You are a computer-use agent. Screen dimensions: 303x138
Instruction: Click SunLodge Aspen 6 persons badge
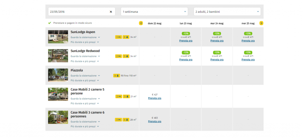click(x=126, y=37)
